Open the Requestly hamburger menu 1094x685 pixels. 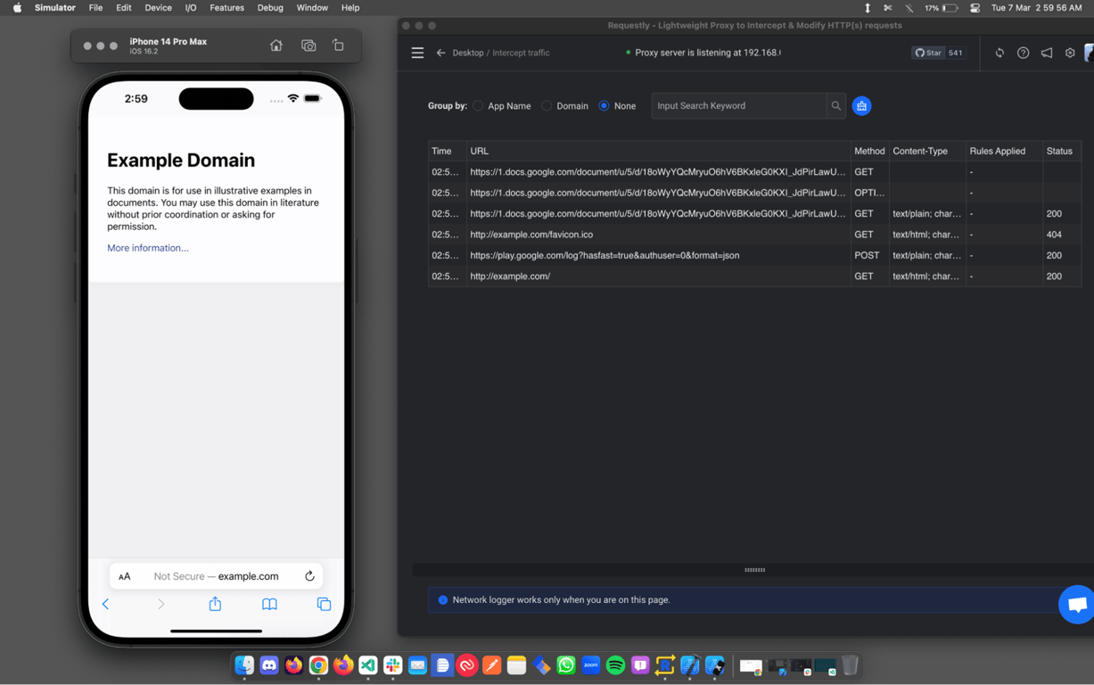(x=417, y=53)
